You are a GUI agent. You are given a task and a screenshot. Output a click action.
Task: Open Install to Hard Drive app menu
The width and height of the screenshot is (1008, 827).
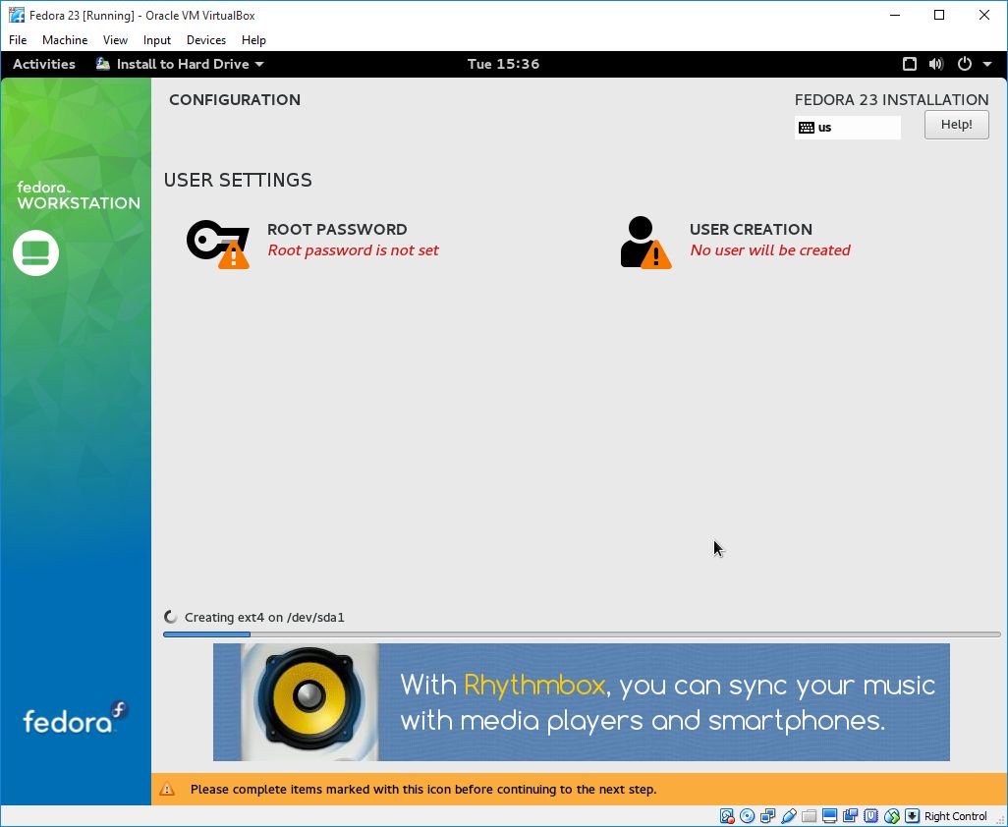(x=180, y=64)
